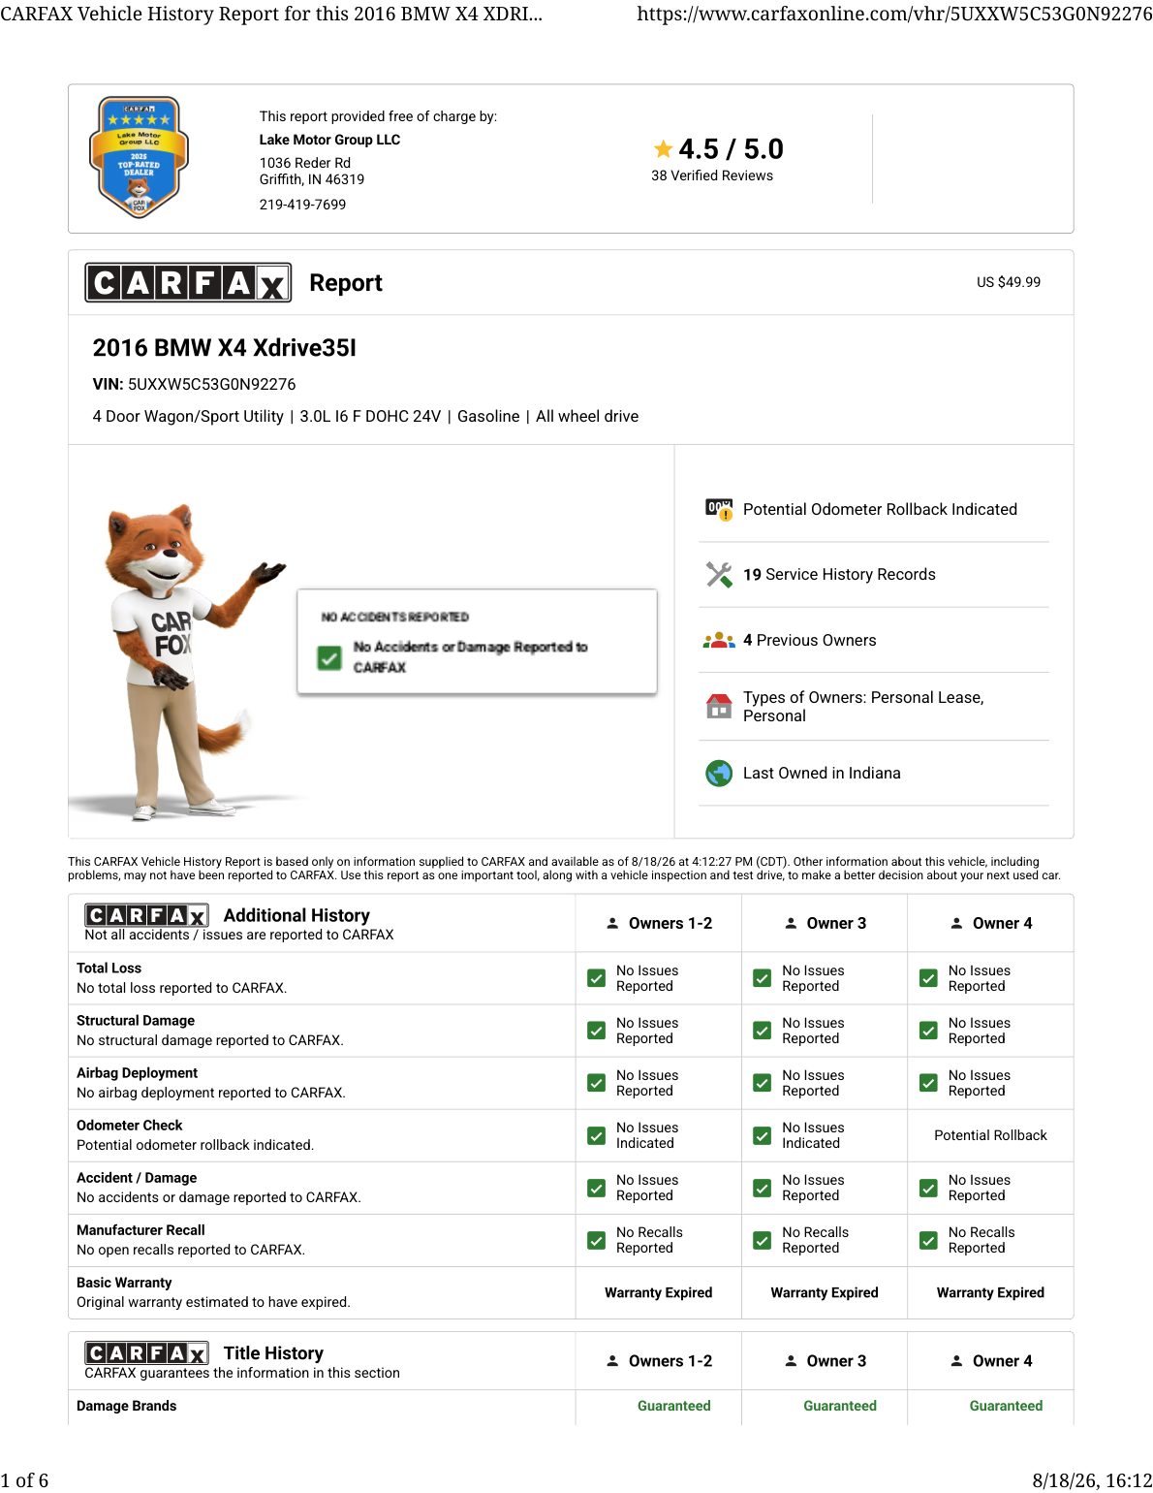Click the house types of owners icon
This screenshot has height=1493, width=1153.
point(719,706)
